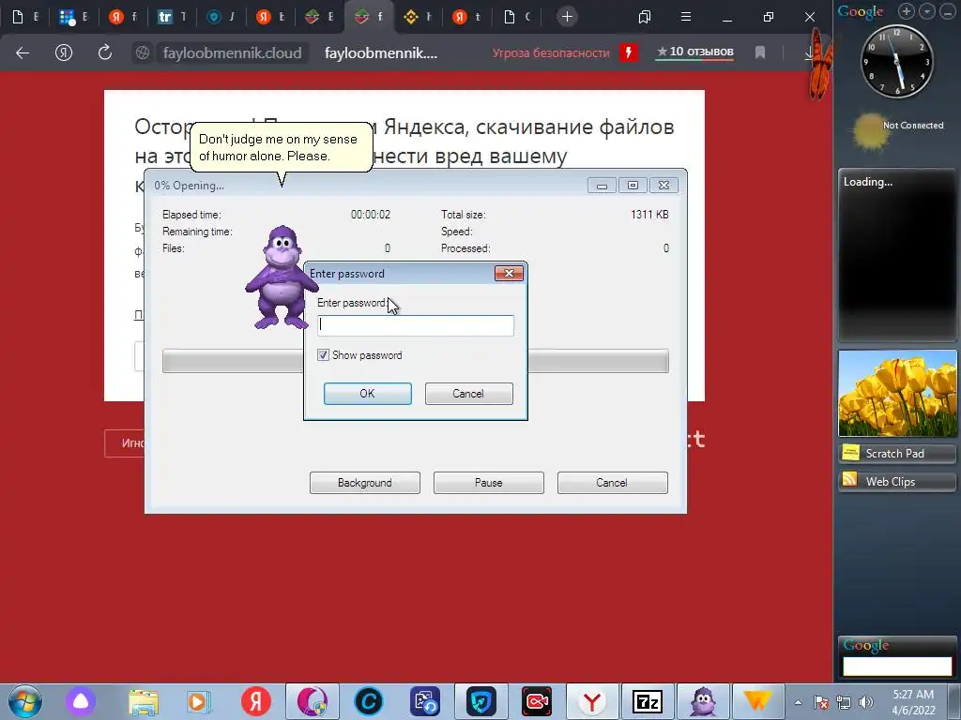961x720 pixels.
Task: Click the site info globe icon
Action: coord(143,52)
